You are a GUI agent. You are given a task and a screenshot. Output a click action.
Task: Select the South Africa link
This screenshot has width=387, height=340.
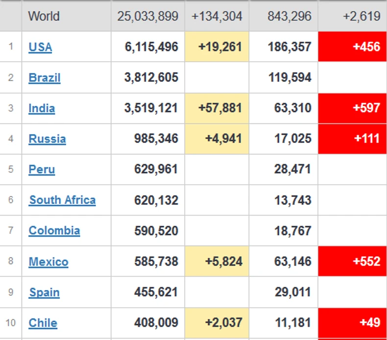click(62, 200)
